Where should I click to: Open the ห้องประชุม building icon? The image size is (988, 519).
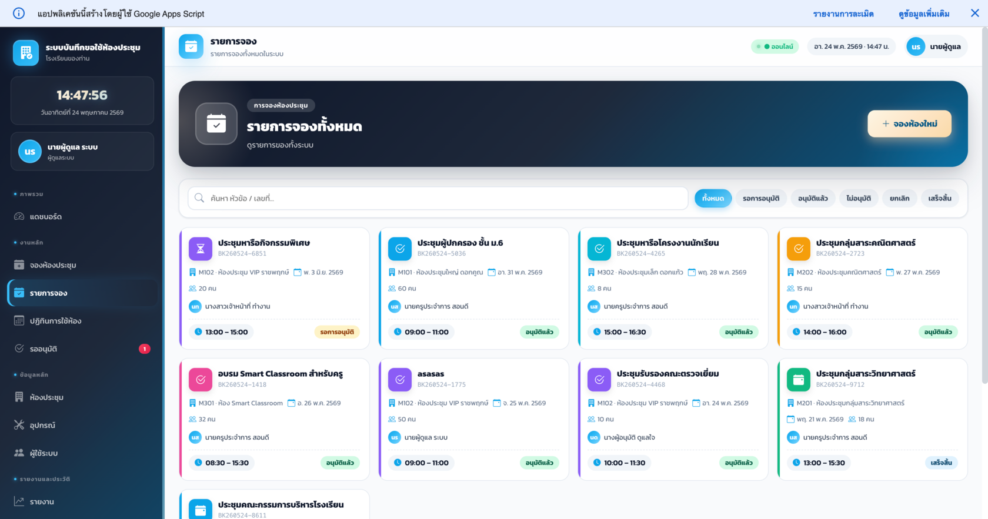(x=19, y=397)
